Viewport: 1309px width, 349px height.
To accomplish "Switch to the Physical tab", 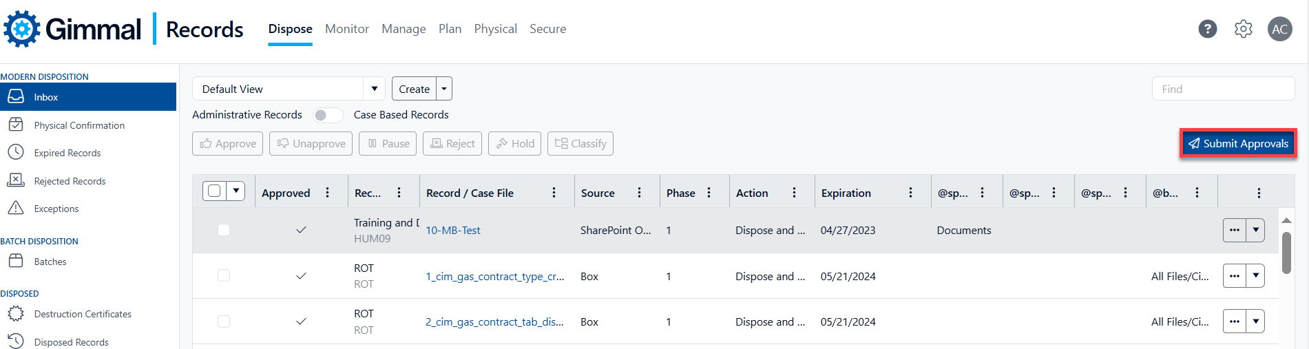I will point(495,29).
